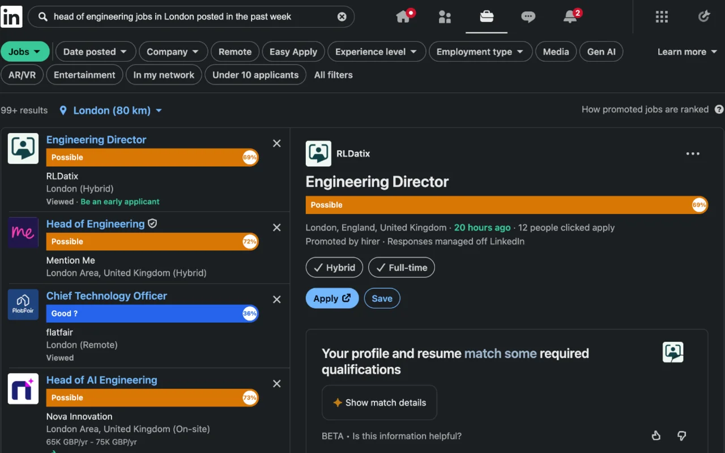
Task: Expand the Date posted filter
Action: (x=95, y=52)
